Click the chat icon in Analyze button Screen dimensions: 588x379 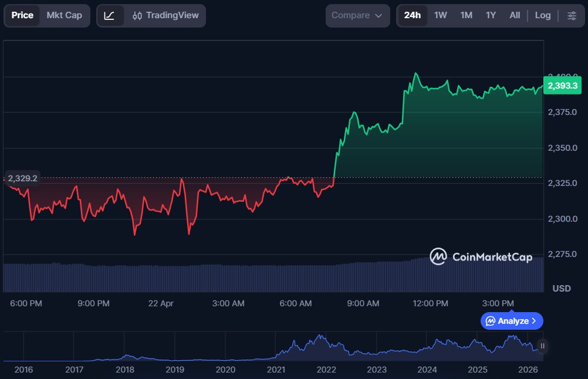[x=491, y=321]
